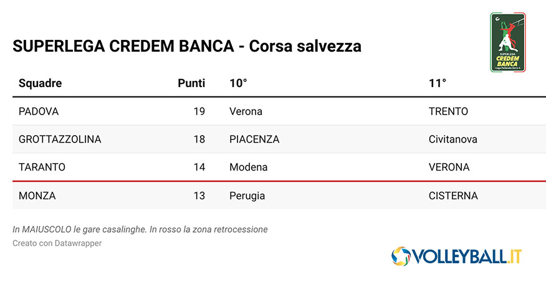Click the PIACENZA fixture cell
Image resolution: width=546 pixels, height=285 pixels.
(x=254, y=139)
